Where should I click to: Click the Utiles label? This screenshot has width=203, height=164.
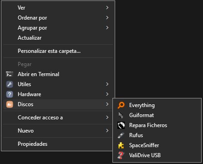coord(25,84)
